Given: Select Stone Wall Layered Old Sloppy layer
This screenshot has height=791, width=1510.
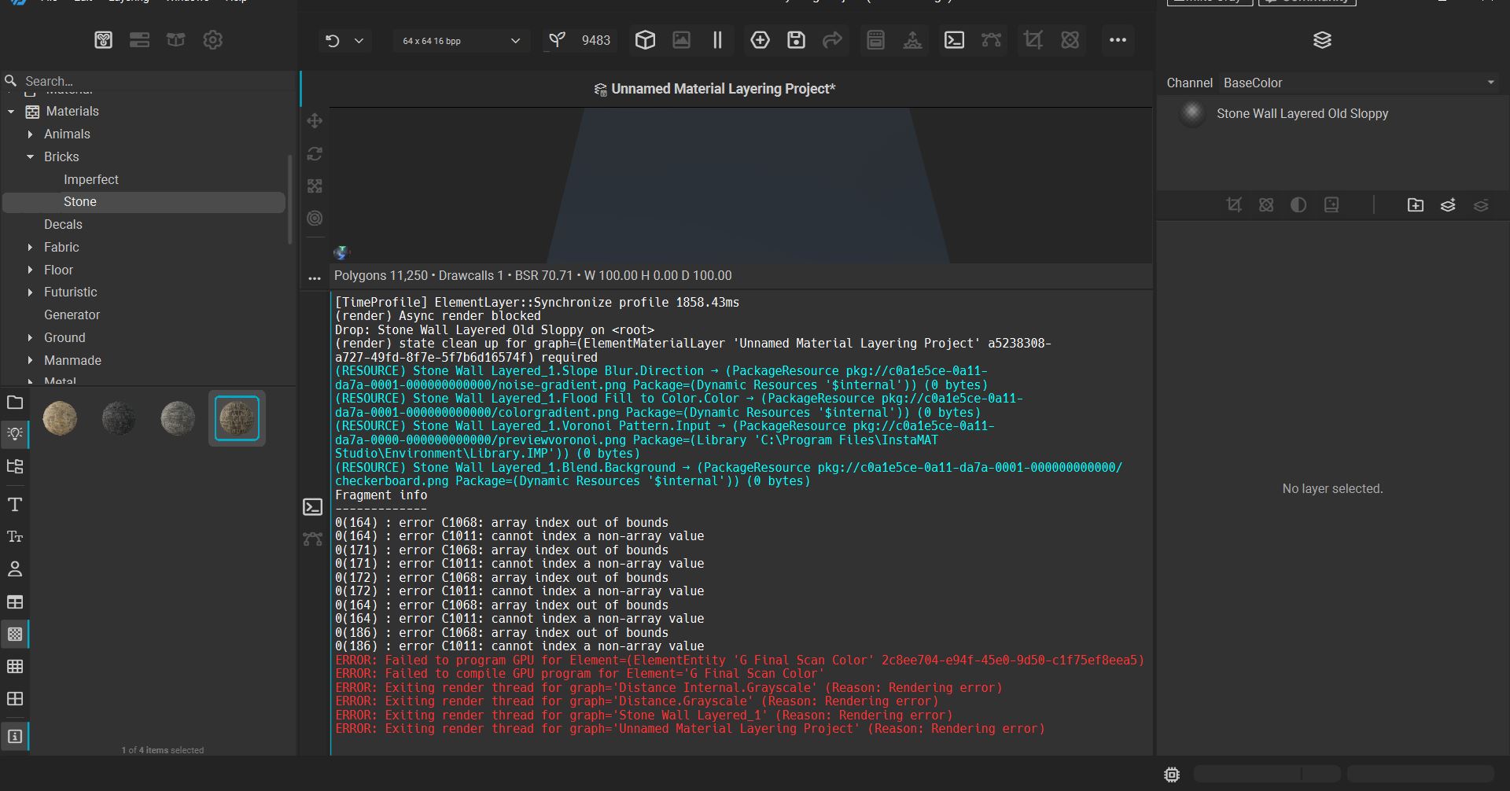Looking at the screenshot, I should (x=1302, y=114).
